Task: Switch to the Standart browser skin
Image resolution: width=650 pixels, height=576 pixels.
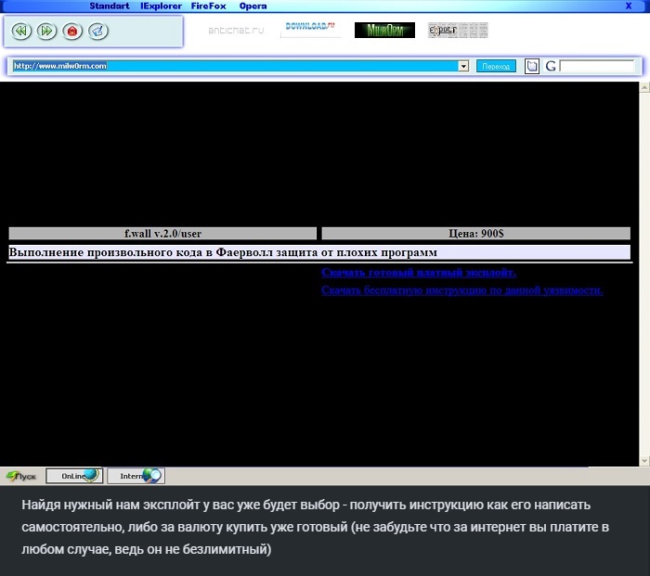Action: point(110,6)
